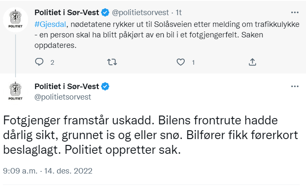Open the Politiet avatar on the top tweet
Image resolution: width=306 pixels, height=192 pixels.
16,20
